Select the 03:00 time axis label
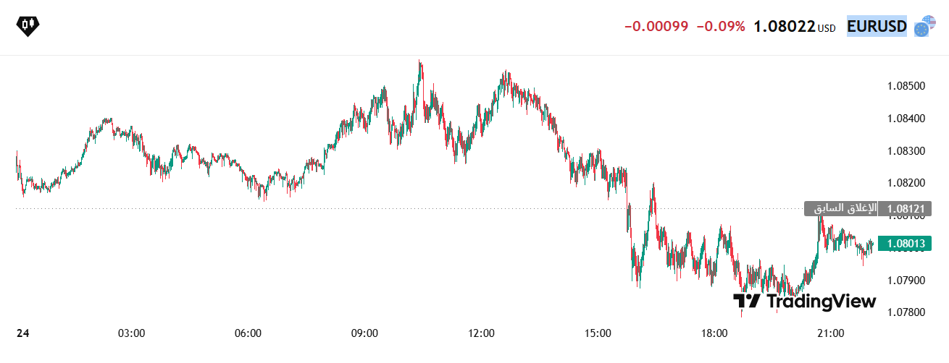Screen dimensions: 949x363 click(x=131, y=333)
